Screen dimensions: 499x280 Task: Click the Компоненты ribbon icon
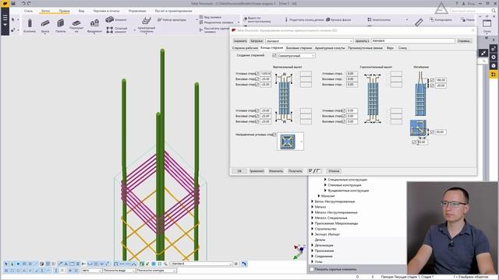(x=379, y=19)
